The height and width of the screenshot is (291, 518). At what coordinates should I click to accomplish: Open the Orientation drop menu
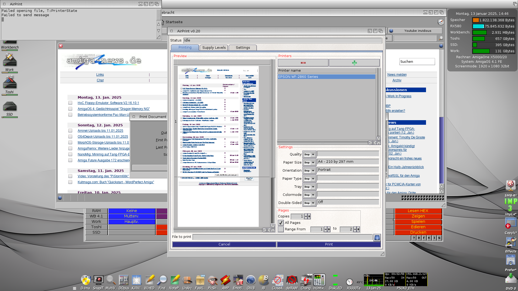tap(309, 171)
